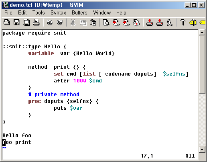Click the Find Next icon
This screenshot has width=207, height=162.
(116, 23)
